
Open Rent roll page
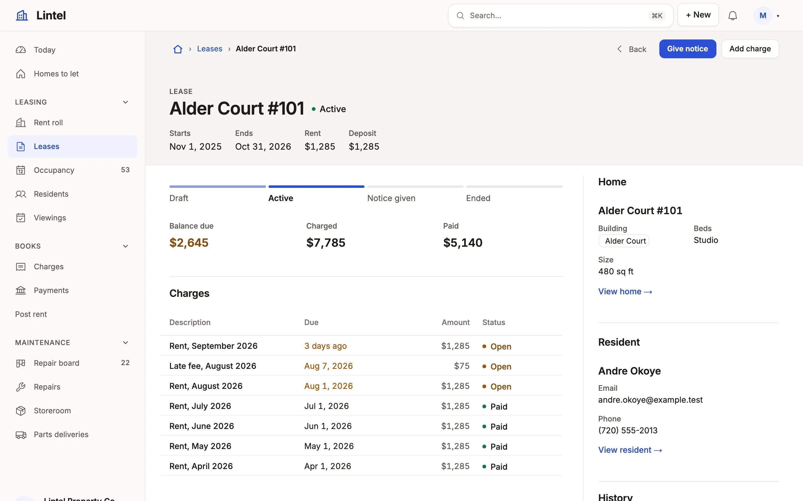(x=72, y=123)
